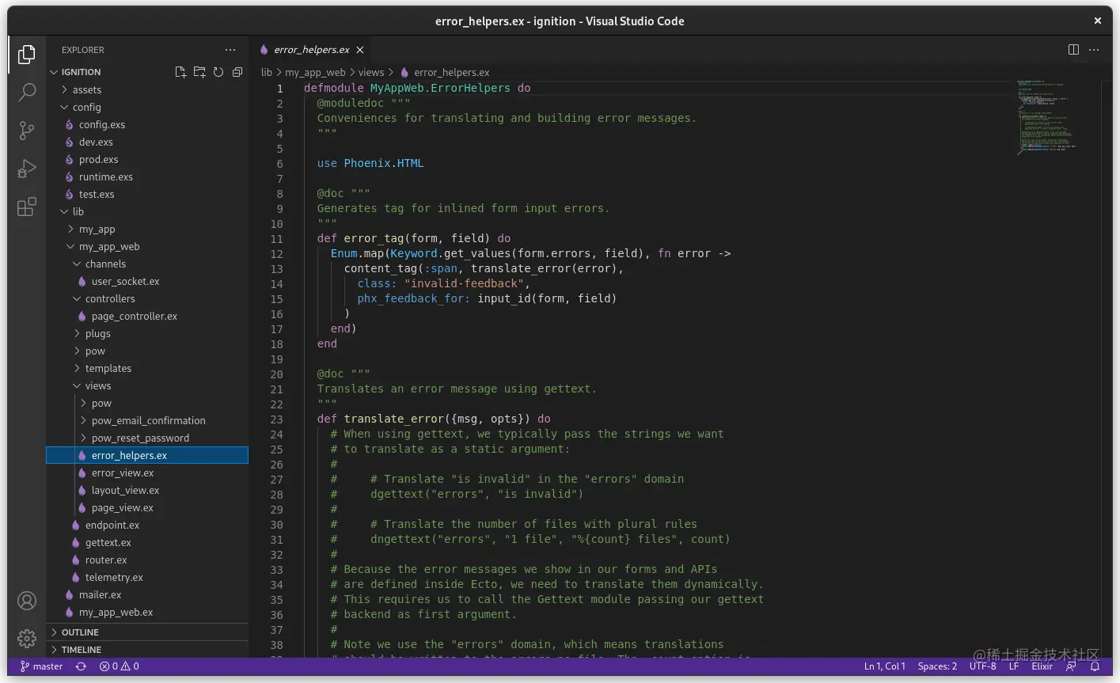The image size is (1120, 683).
Task: Open the Extensions view
Action: (x=27, y=207)
